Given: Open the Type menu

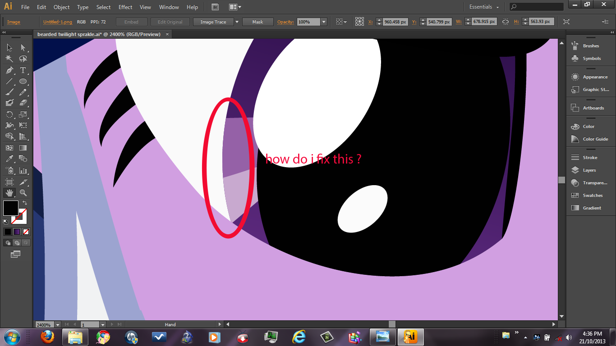Looking at the screenshot, I should point(83,7).
